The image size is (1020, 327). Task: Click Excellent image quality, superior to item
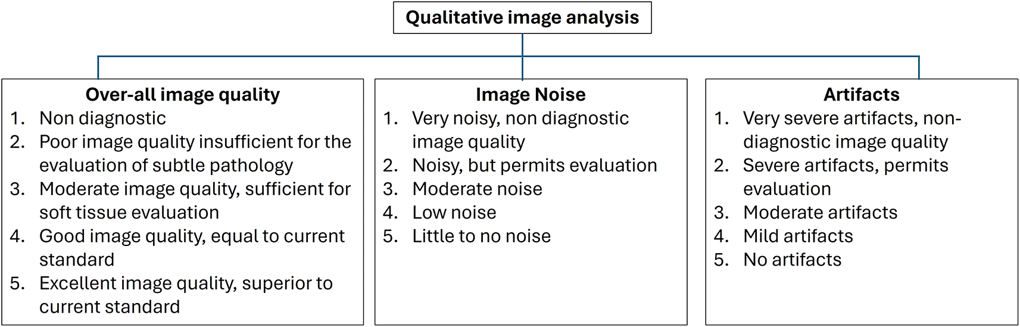[186, 295]
